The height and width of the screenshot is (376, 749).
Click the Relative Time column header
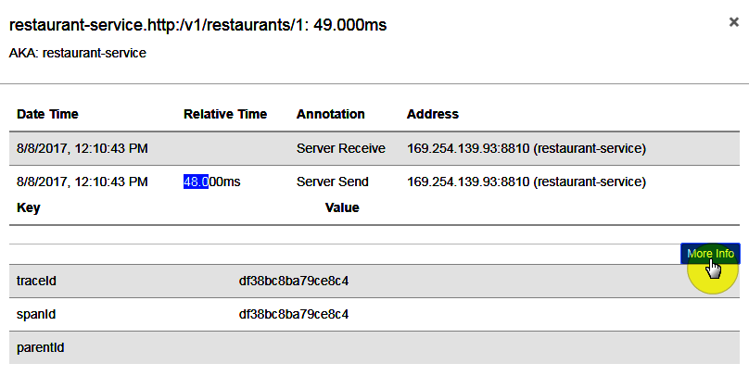pos(225,114)
